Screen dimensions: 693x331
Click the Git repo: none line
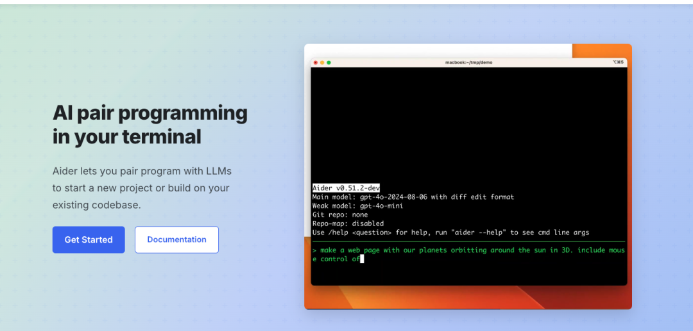pos(340,214)
